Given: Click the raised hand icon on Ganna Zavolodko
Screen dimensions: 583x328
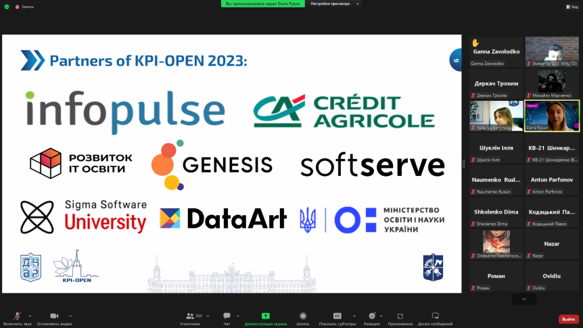Looking at the screenshot, I should [475, 43].
